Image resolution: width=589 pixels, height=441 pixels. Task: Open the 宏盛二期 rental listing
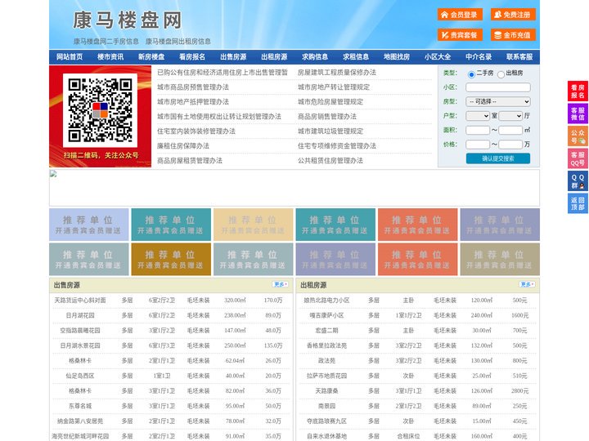pyautogui.click(x=326, y=331)
